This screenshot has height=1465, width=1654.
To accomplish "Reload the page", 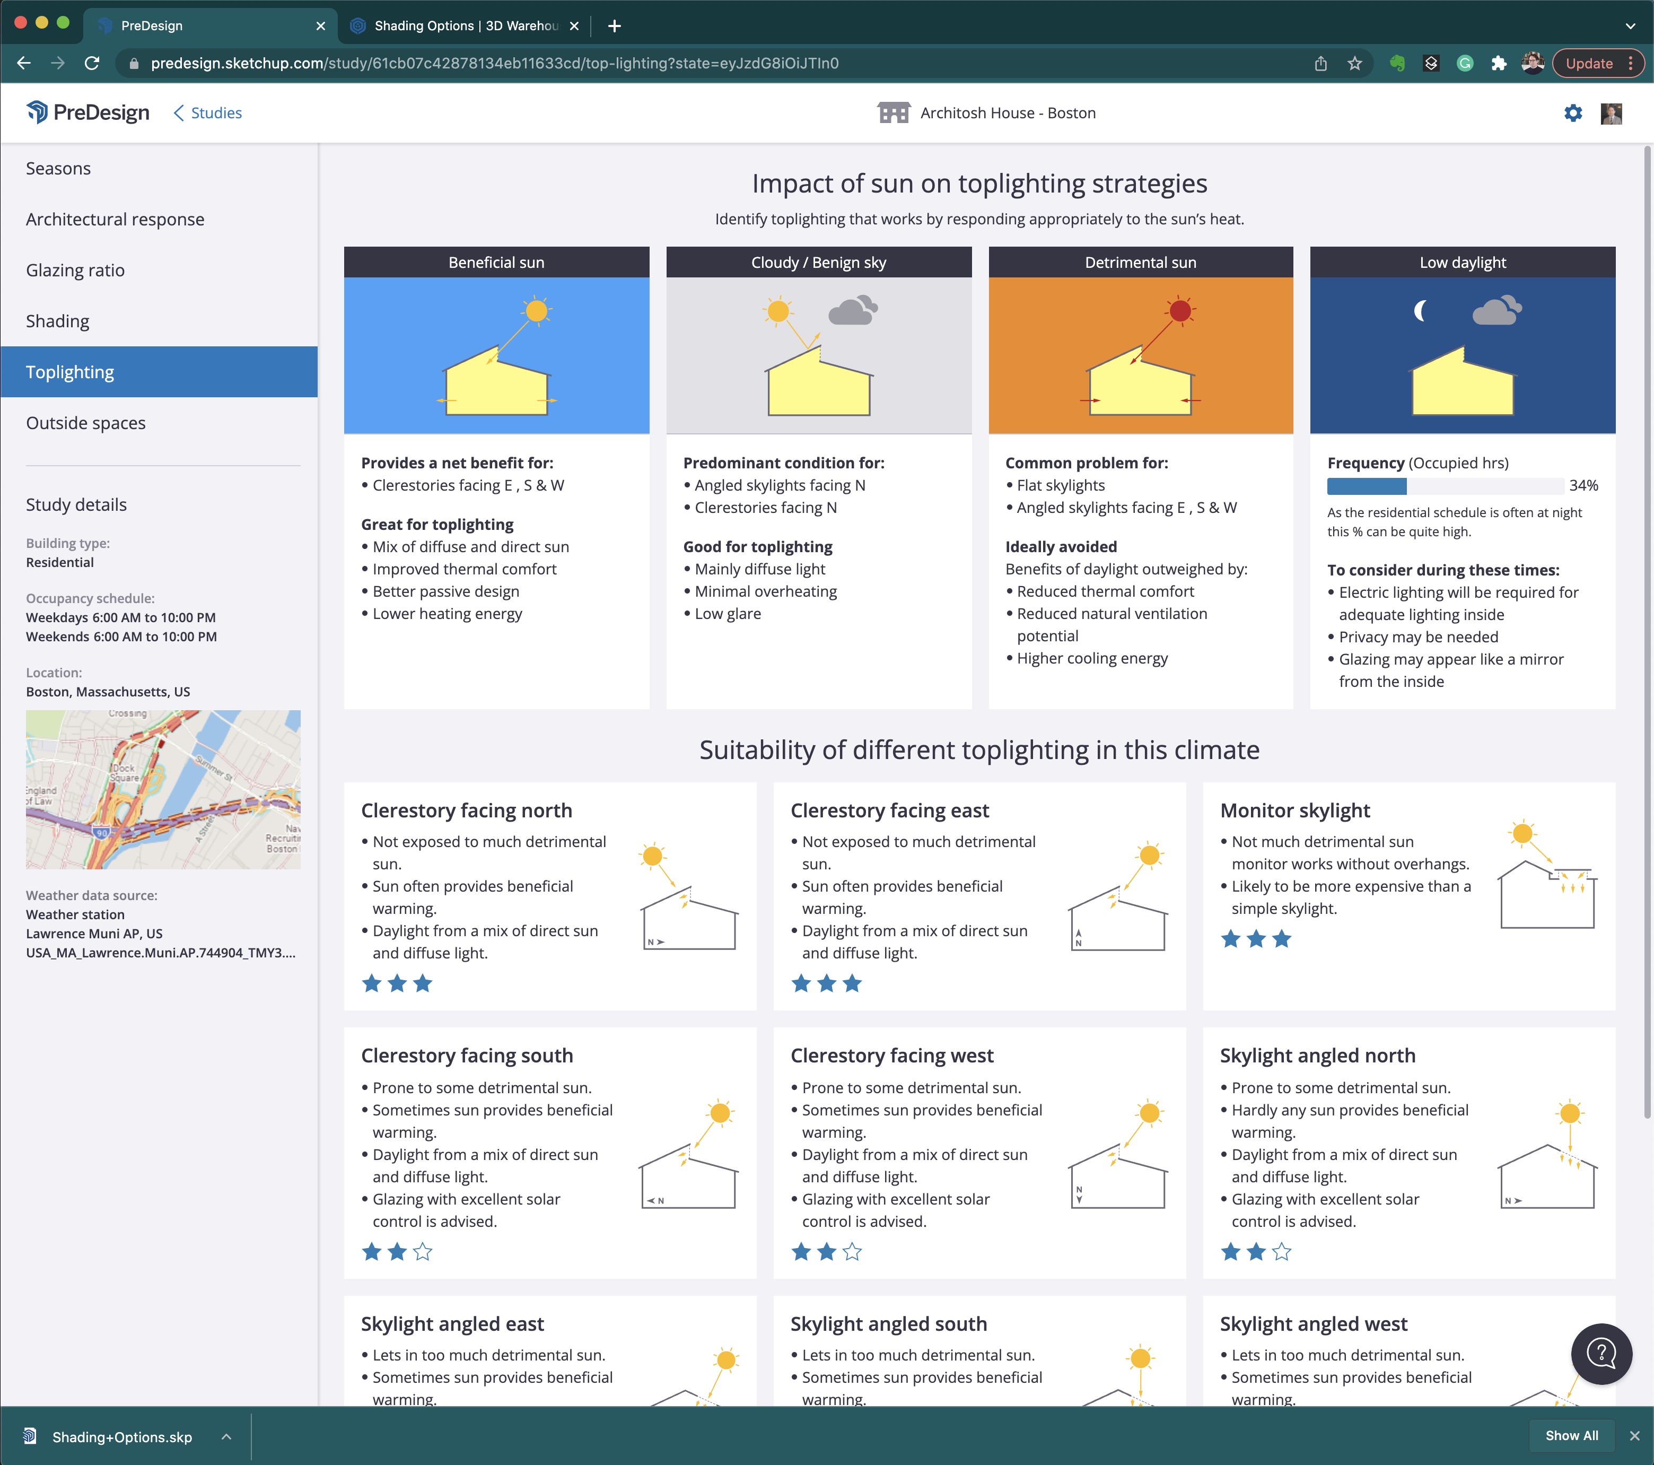I will click(92, 63).
